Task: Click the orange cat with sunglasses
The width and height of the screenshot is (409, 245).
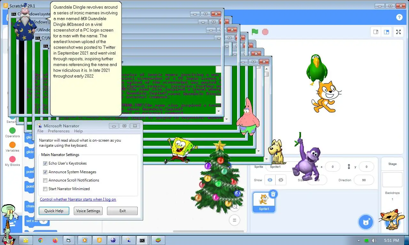Action: [x=391, y=219]
